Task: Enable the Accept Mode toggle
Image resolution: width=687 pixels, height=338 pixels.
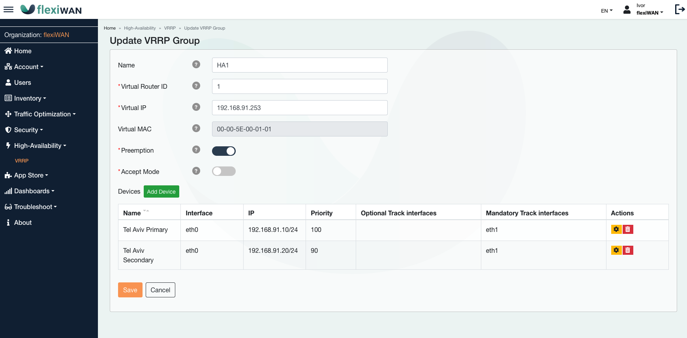Action: pos(223,171)
